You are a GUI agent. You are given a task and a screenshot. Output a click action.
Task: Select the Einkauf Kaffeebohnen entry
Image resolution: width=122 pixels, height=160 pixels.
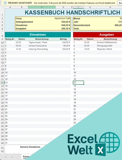point(107,42)
